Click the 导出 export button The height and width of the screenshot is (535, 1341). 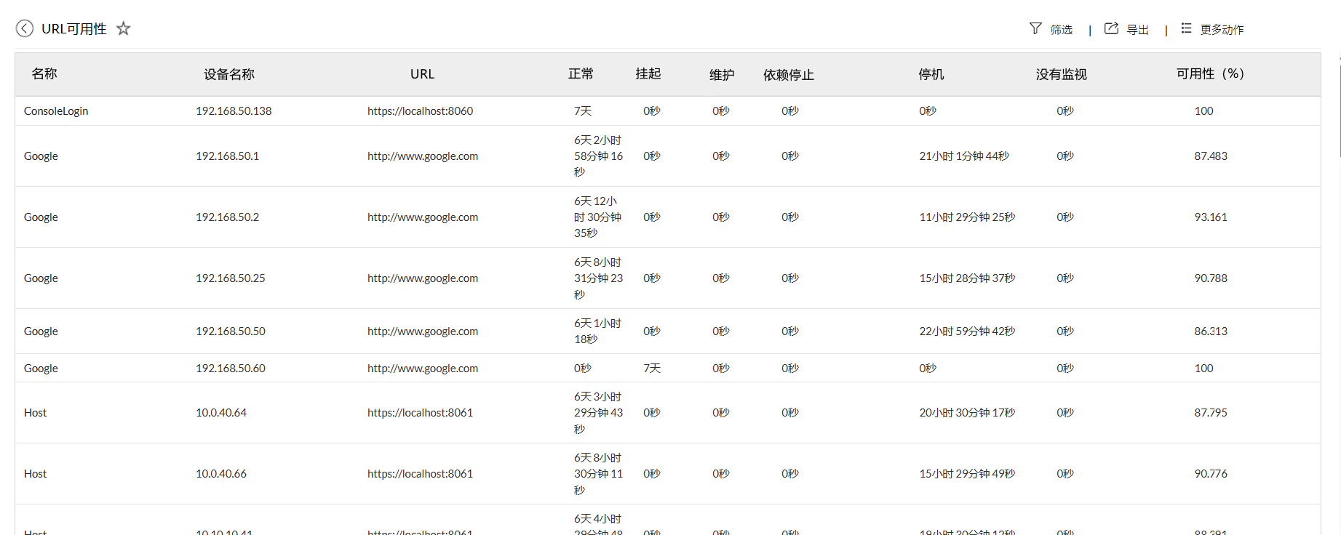click(1137, 29)
